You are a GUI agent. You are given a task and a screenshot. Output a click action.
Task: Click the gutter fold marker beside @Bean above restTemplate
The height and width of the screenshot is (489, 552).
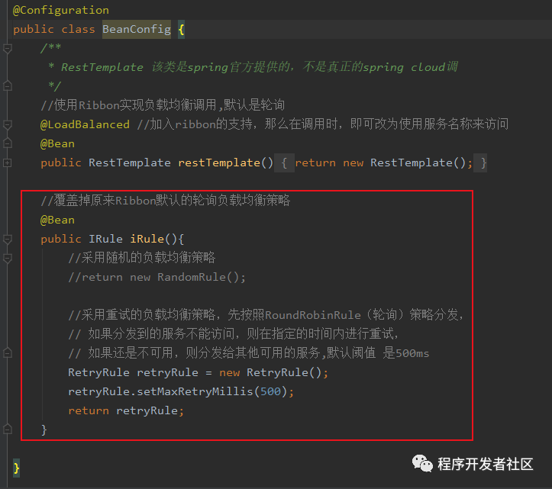tap(8, 143)
